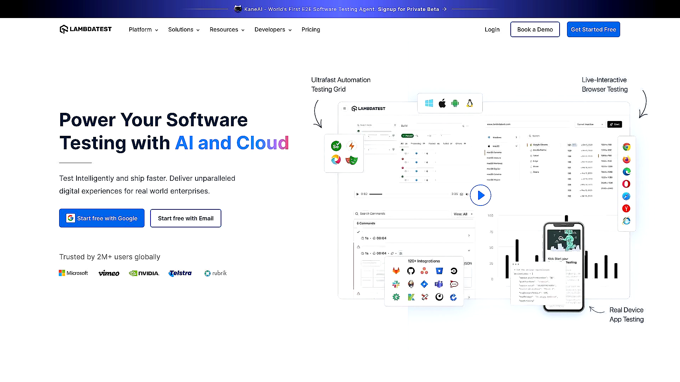Click the Microsoft Teams integration icon

pyautogui.click(x=439, y=284)
